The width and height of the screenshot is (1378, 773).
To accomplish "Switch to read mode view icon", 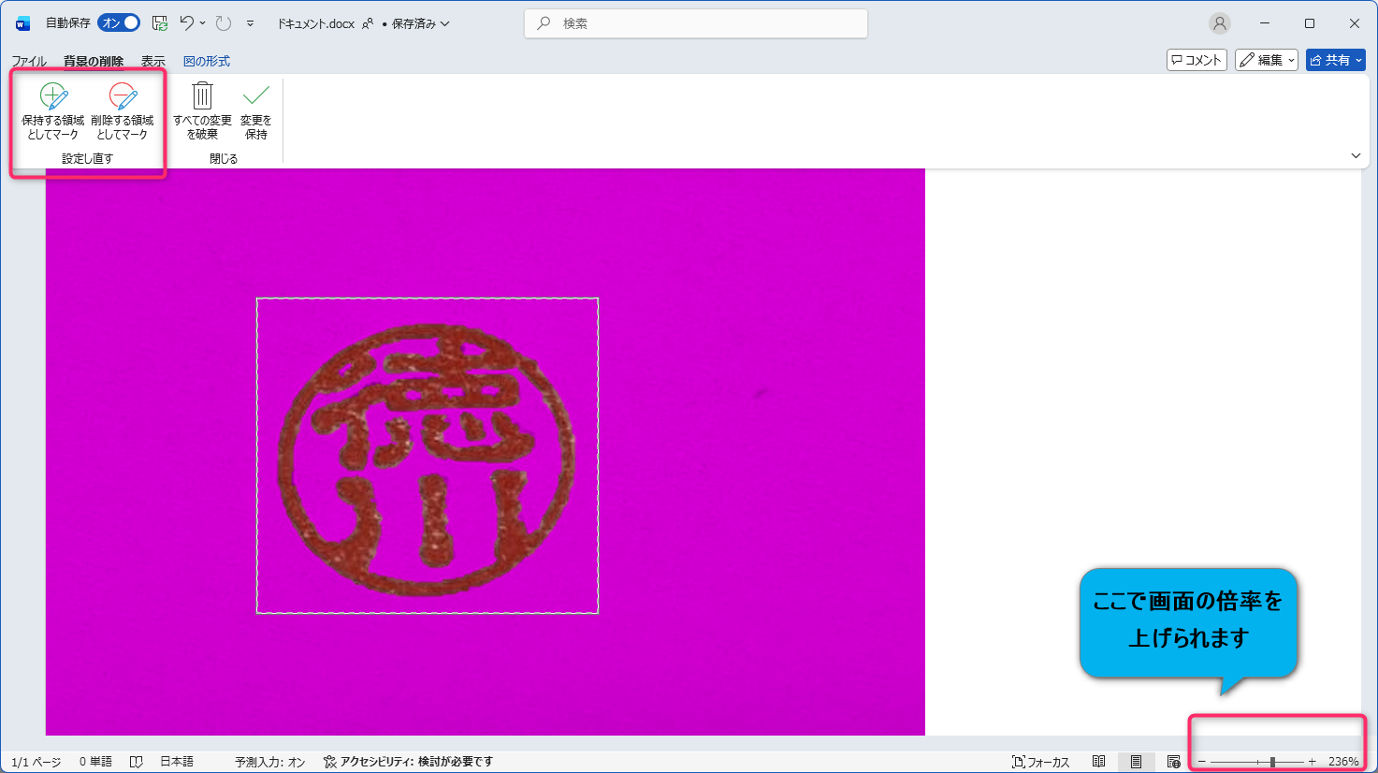I will click(1099, 762).
